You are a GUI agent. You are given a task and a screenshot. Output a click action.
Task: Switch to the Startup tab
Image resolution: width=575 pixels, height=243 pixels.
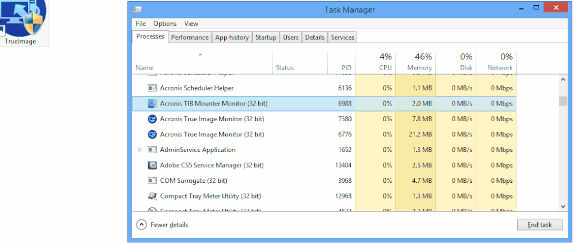click(266, 38)
